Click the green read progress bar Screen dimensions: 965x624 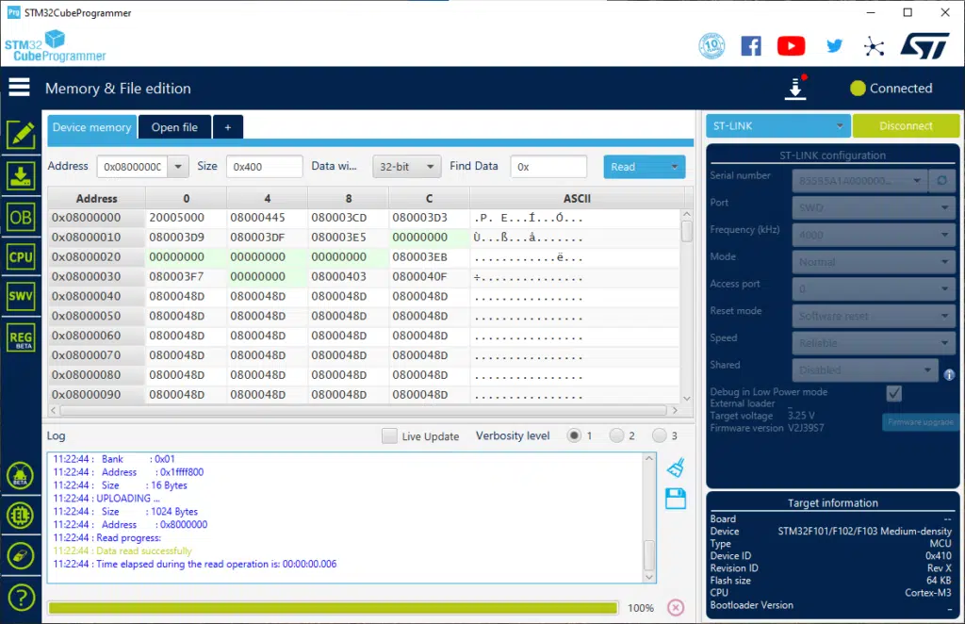333,608
